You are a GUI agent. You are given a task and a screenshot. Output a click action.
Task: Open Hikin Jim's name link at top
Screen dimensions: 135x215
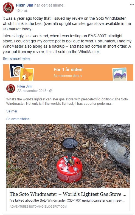pyautogui.click(x=24, y=5)
